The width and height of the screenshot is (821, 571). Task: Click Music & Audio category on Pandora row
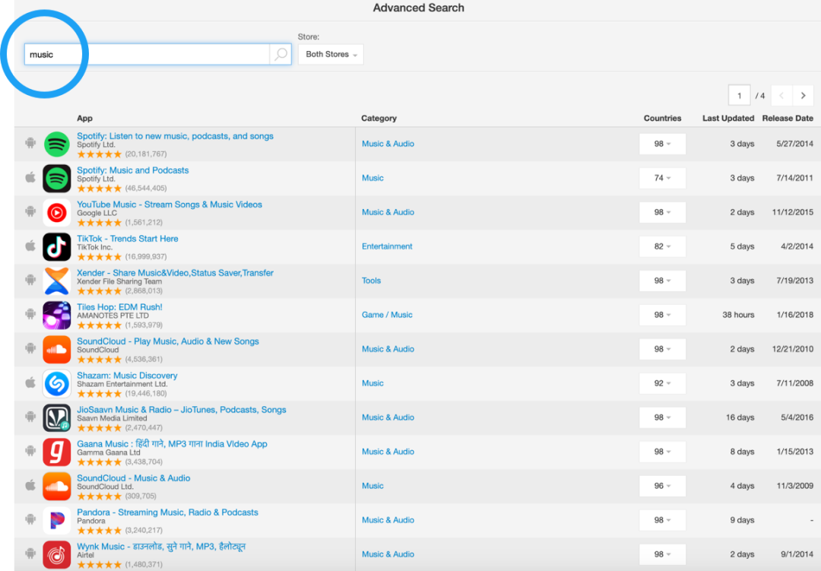(388, 519)
